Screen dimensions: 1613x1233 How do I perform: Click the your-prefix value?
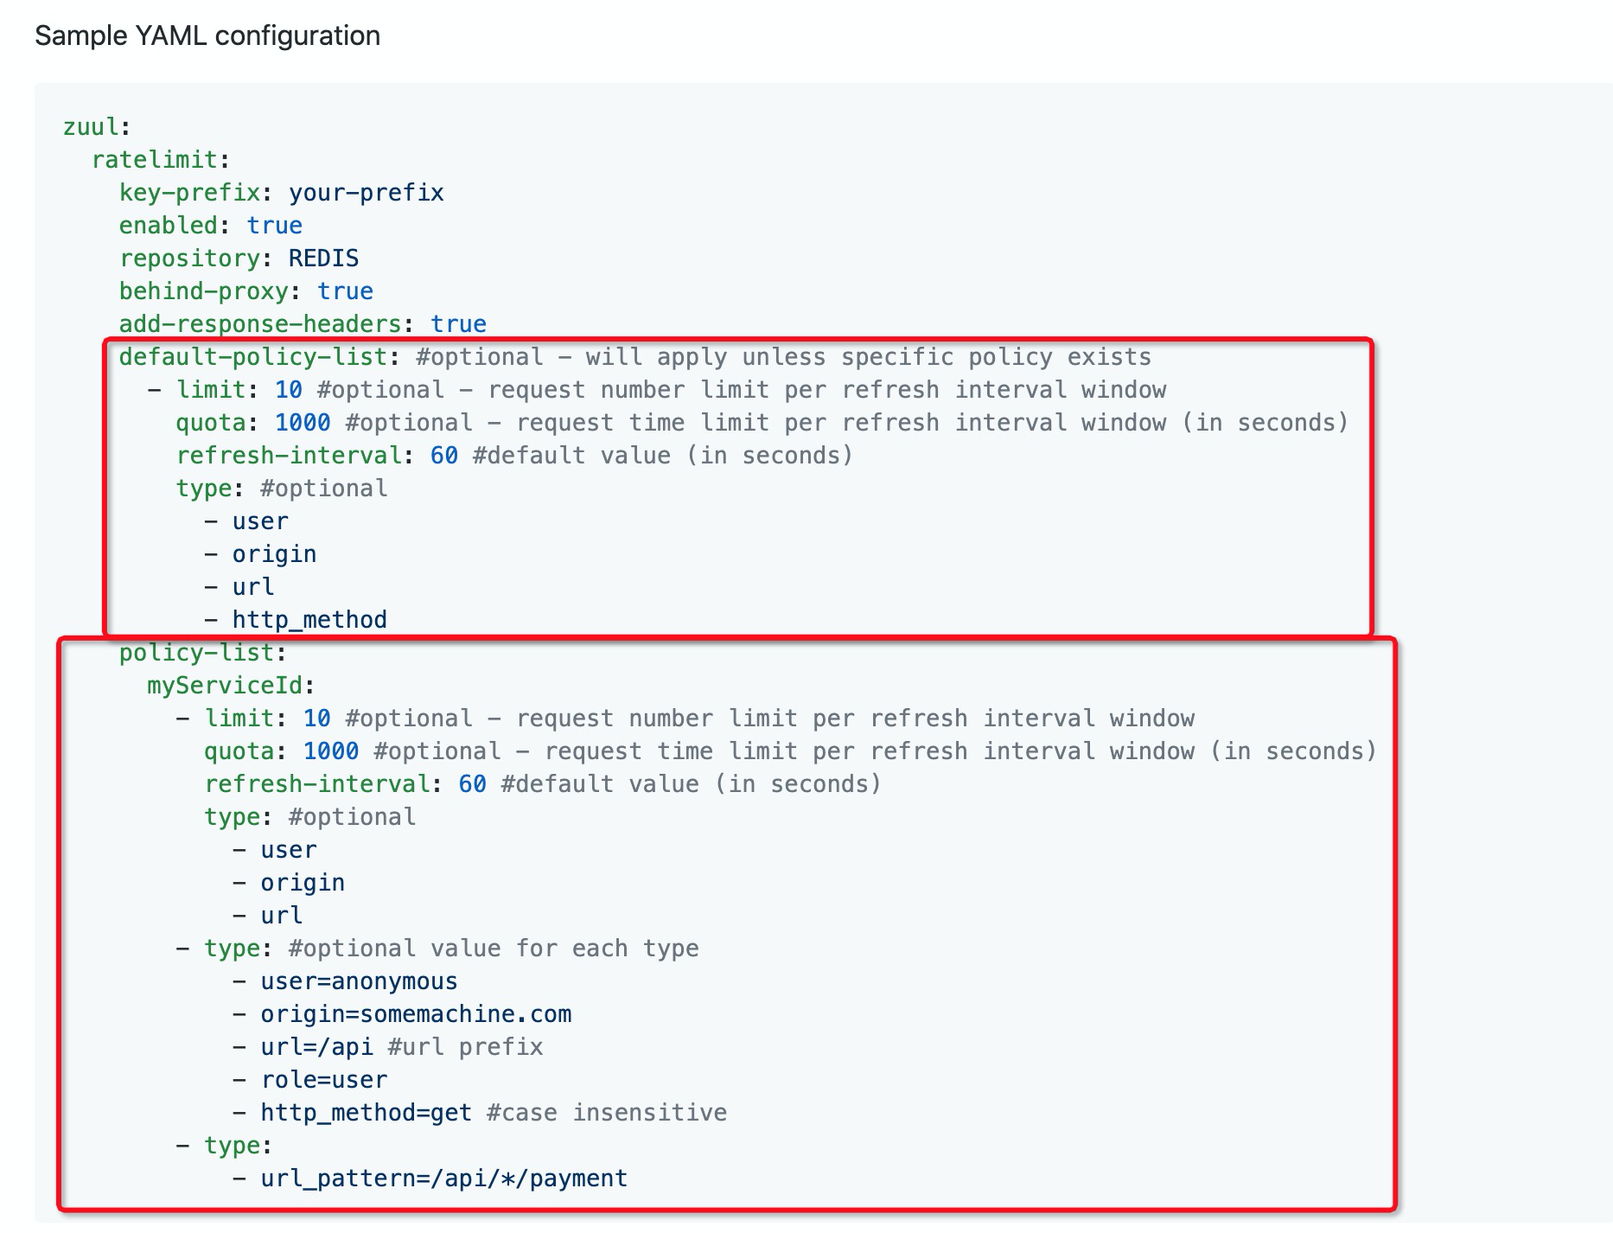366,193
